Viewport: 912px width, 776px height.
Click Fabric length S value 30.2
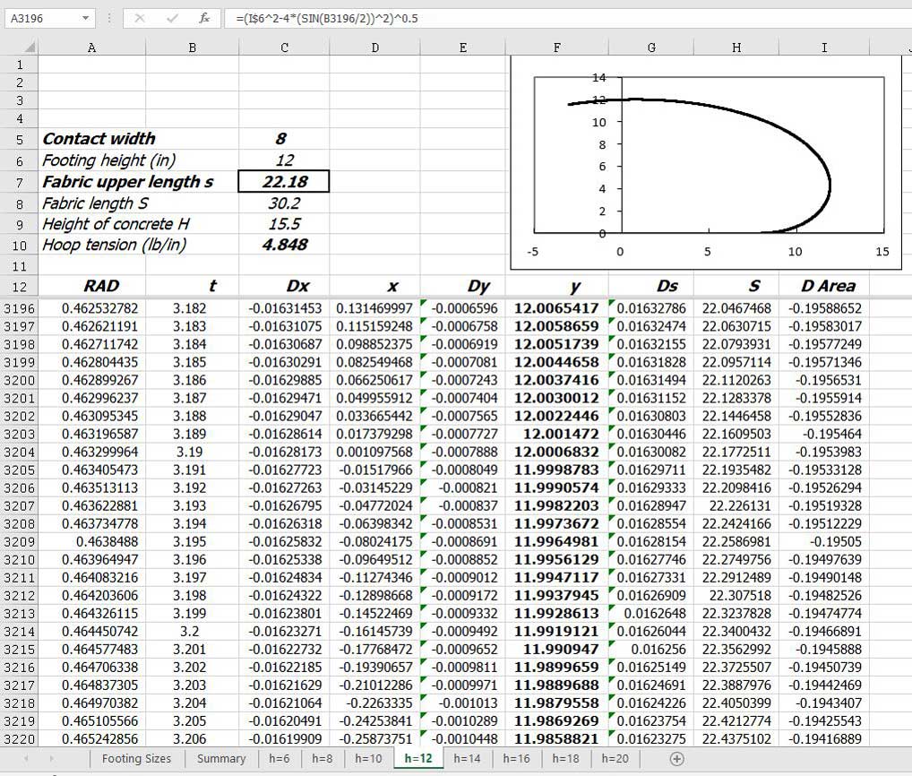click(284, 203)
